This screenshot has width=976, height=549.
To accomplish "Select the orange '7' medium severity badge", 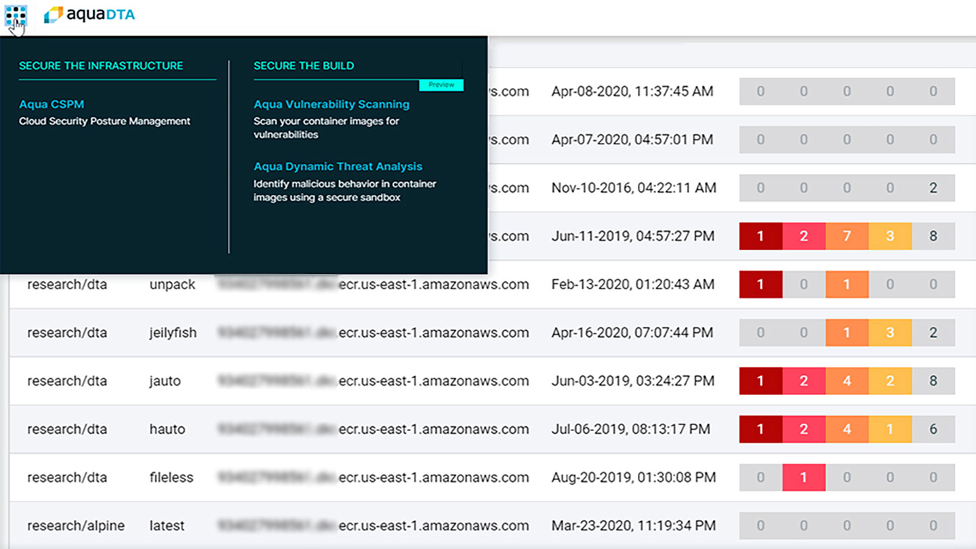I will click(847, 236).
